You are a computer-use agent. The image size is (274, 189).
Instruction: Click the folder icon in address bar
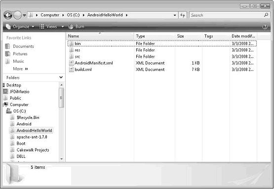(31, 15)
